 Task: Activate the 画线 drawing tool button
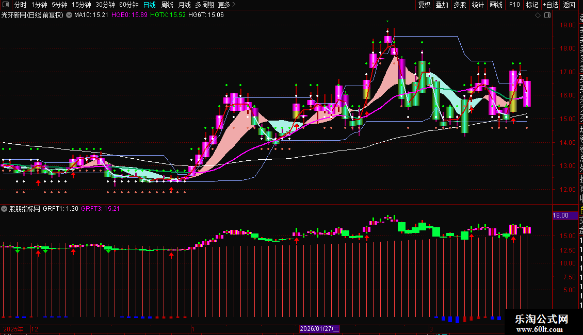tap(496, 5)
